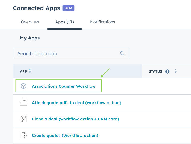The height and width of the screenshot is (144, 191).
Task: Click the STATUS column header label
Action: [155, 71]
